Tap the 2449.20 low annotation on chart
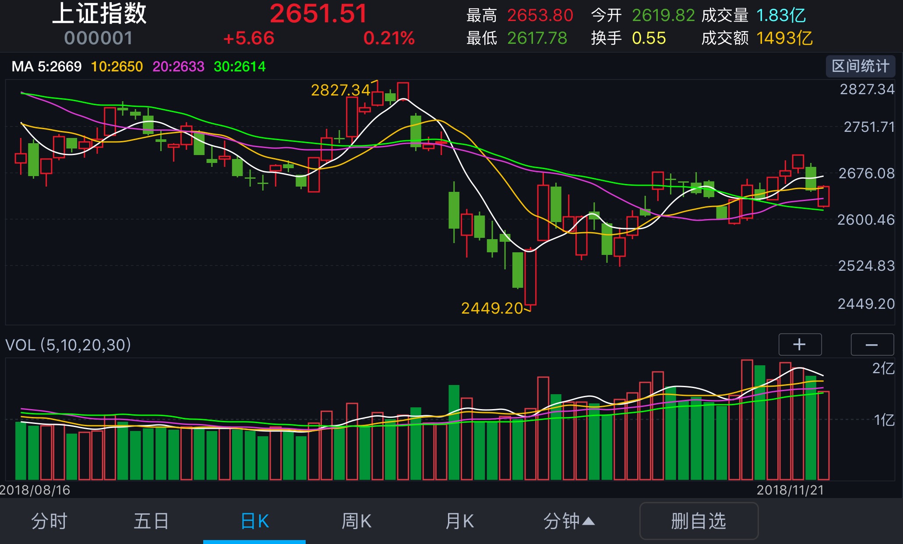 (x=492, y=308)
